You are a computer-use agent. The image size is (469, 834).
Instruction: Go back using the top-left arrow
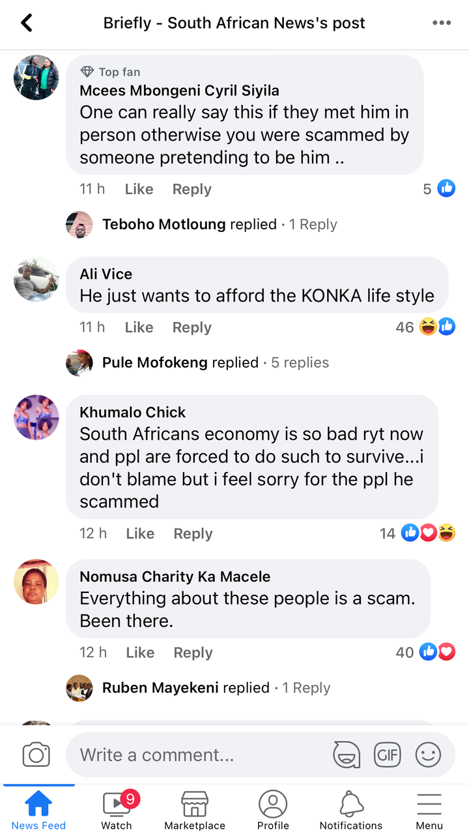26,23
